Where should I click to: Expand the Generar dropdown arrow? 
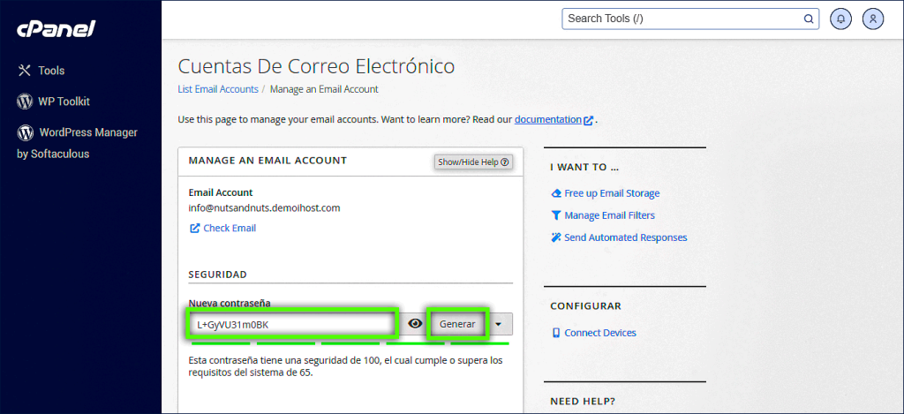(500, 324)
